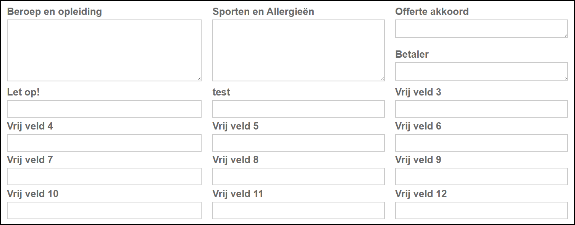Focus the Let op! input box
The width and height of the screenshot is (575, 225).
click(104, 109)
